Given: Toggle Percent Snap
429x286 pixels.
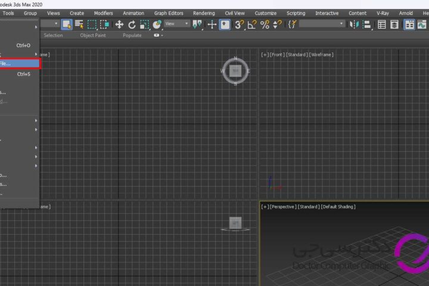Looking at the screenshot, I should click(265, 24).
